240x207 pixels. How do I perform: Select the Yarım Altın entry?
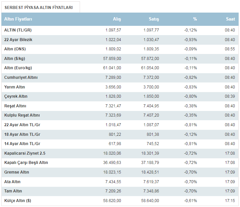click(15, 87)
